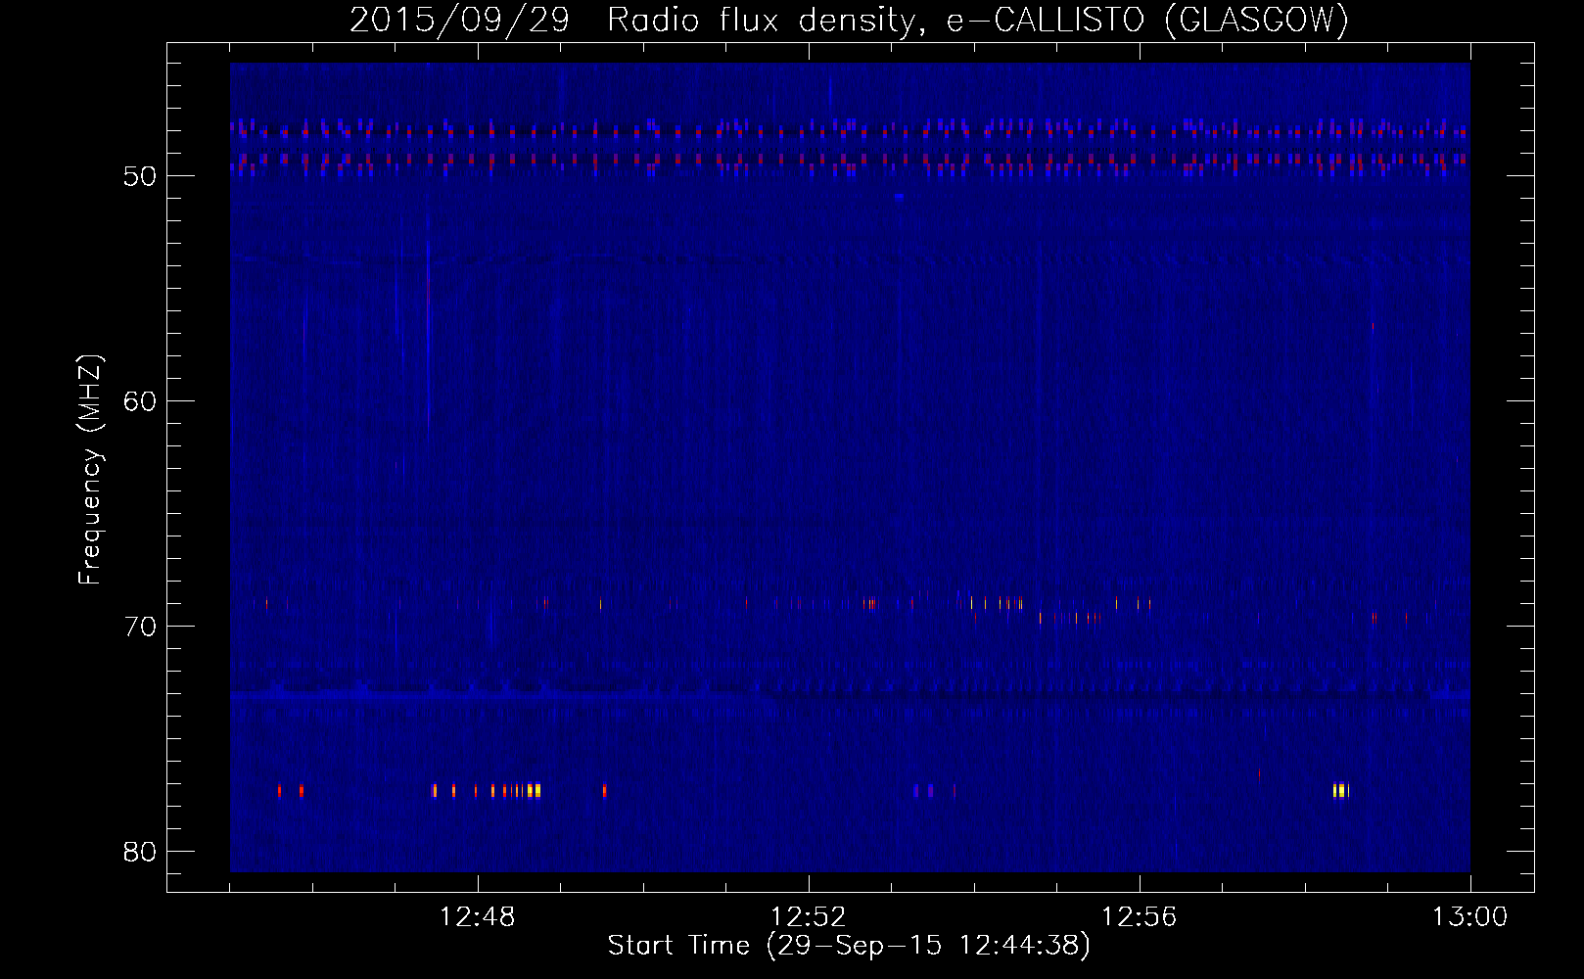Click the '12:56' time tick label
Image resolution: width=1584 pixels, height=979 pixels.
point(1140,917)
